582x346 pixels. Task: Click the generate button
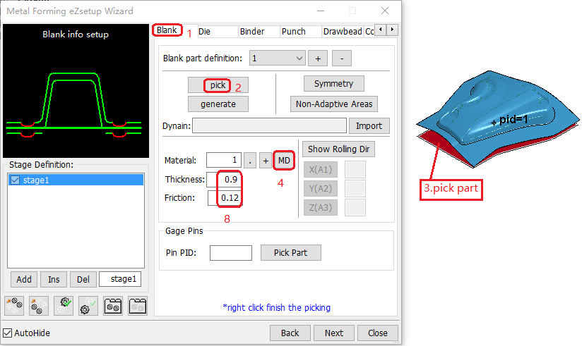click(x=218, y=104)
